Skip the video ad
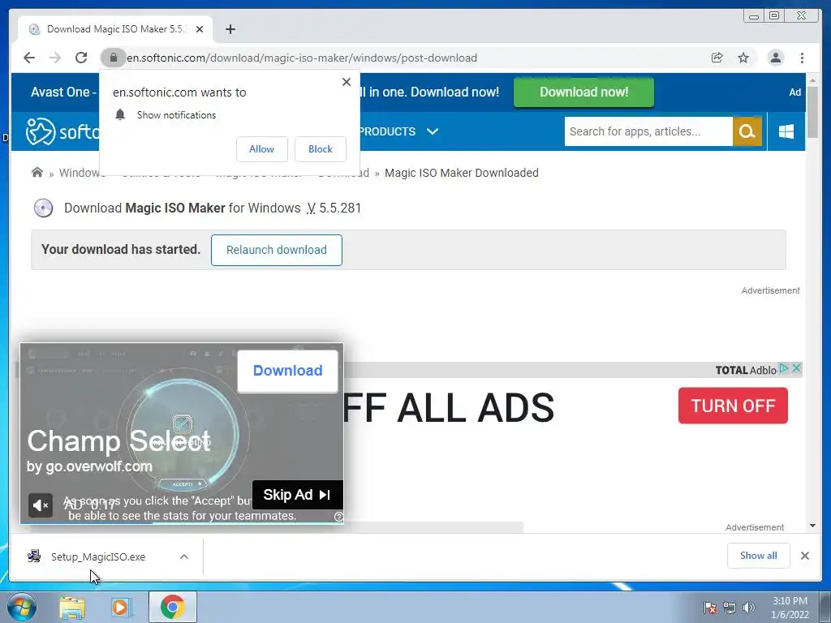This screenshot has height=623, width=831. [x=297, y=495]
